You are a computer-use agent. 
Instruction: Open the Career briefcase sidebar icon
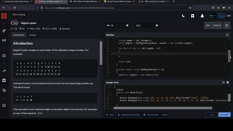click(4, 56)
